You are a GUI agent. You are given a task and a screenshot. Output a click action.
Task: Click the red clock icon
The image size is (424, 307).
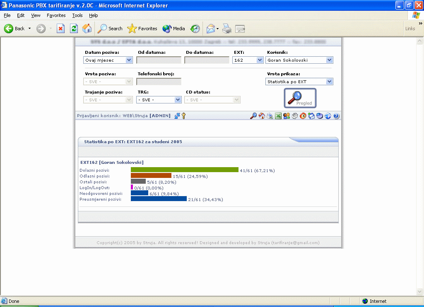(x=303, y=116)
